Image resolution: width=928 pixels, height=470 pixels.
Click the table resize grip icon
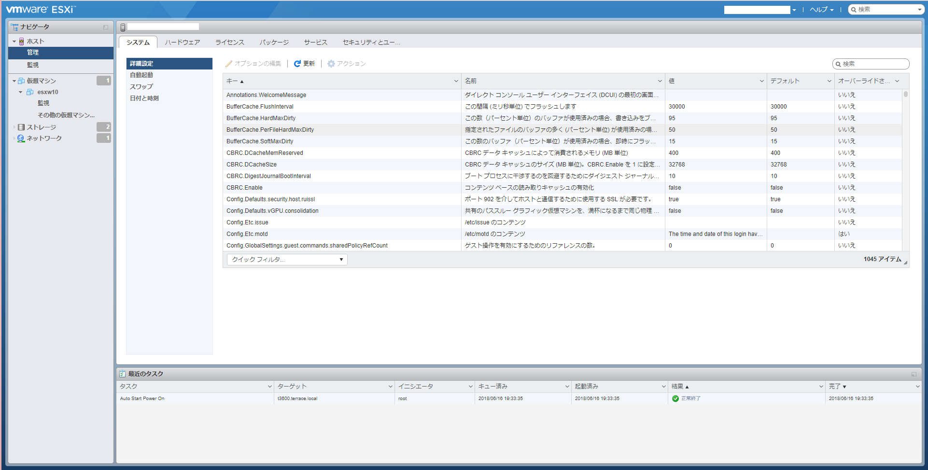[x=906, y=263]
